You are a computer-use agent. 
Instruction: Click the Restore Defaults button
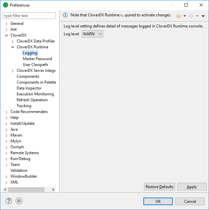[x=159, y=187]
